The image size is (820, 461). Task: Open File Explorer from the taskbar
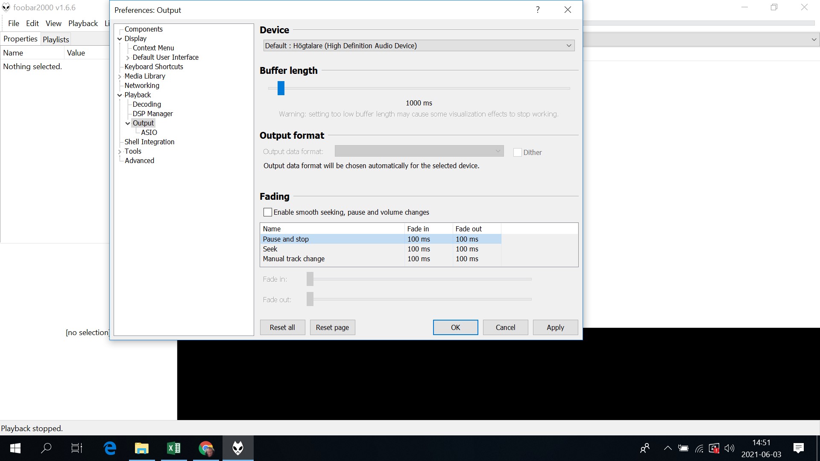point(141,448)
